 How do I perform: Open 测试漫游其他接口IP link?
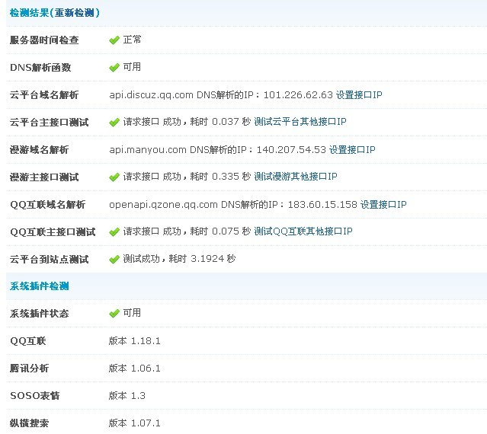coord(296,177)
